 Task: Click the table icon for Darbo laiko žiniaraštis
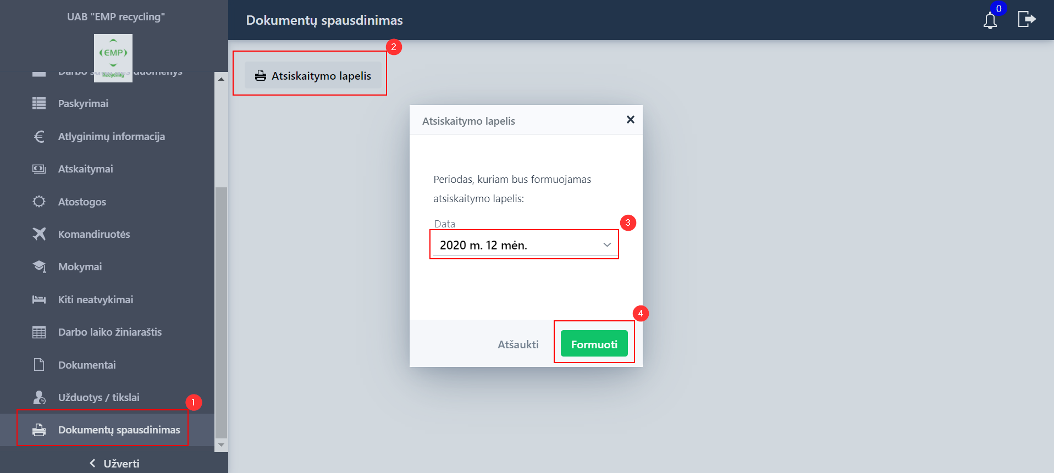pyautogui.click(x=39, y=332)
